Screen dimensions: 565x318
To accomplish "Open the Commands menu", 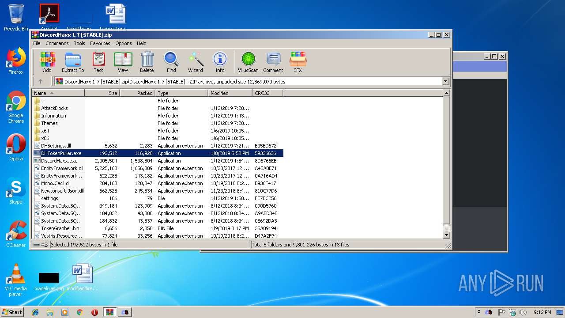I will click(x=57, y=43).
